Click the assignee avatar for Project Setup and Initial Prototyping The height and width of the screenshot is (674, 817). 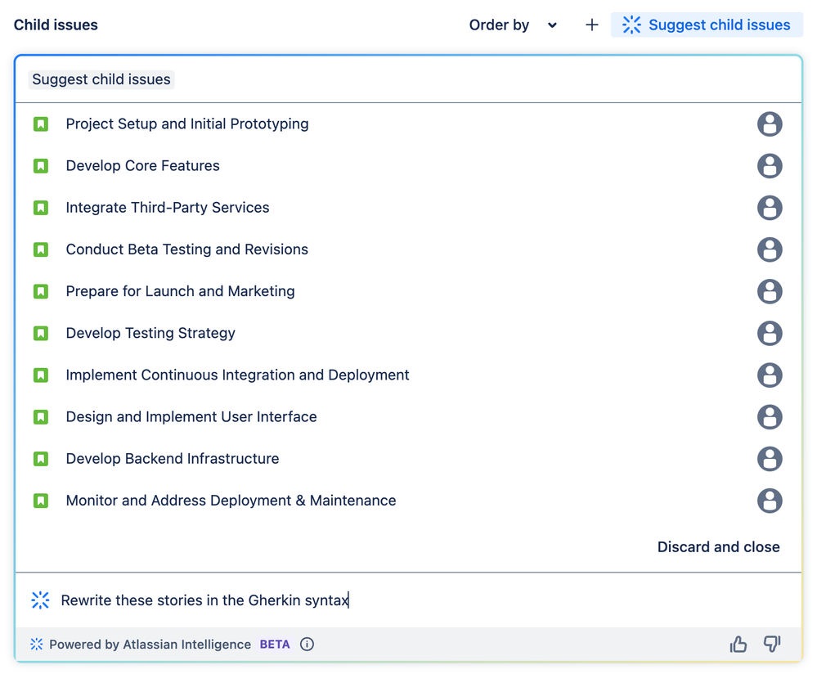(x=770, y=124)
